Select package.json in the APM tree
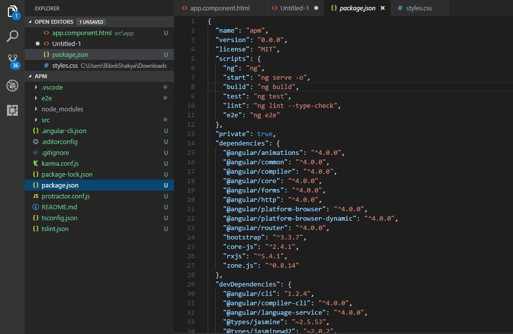 tap(99, 185)
